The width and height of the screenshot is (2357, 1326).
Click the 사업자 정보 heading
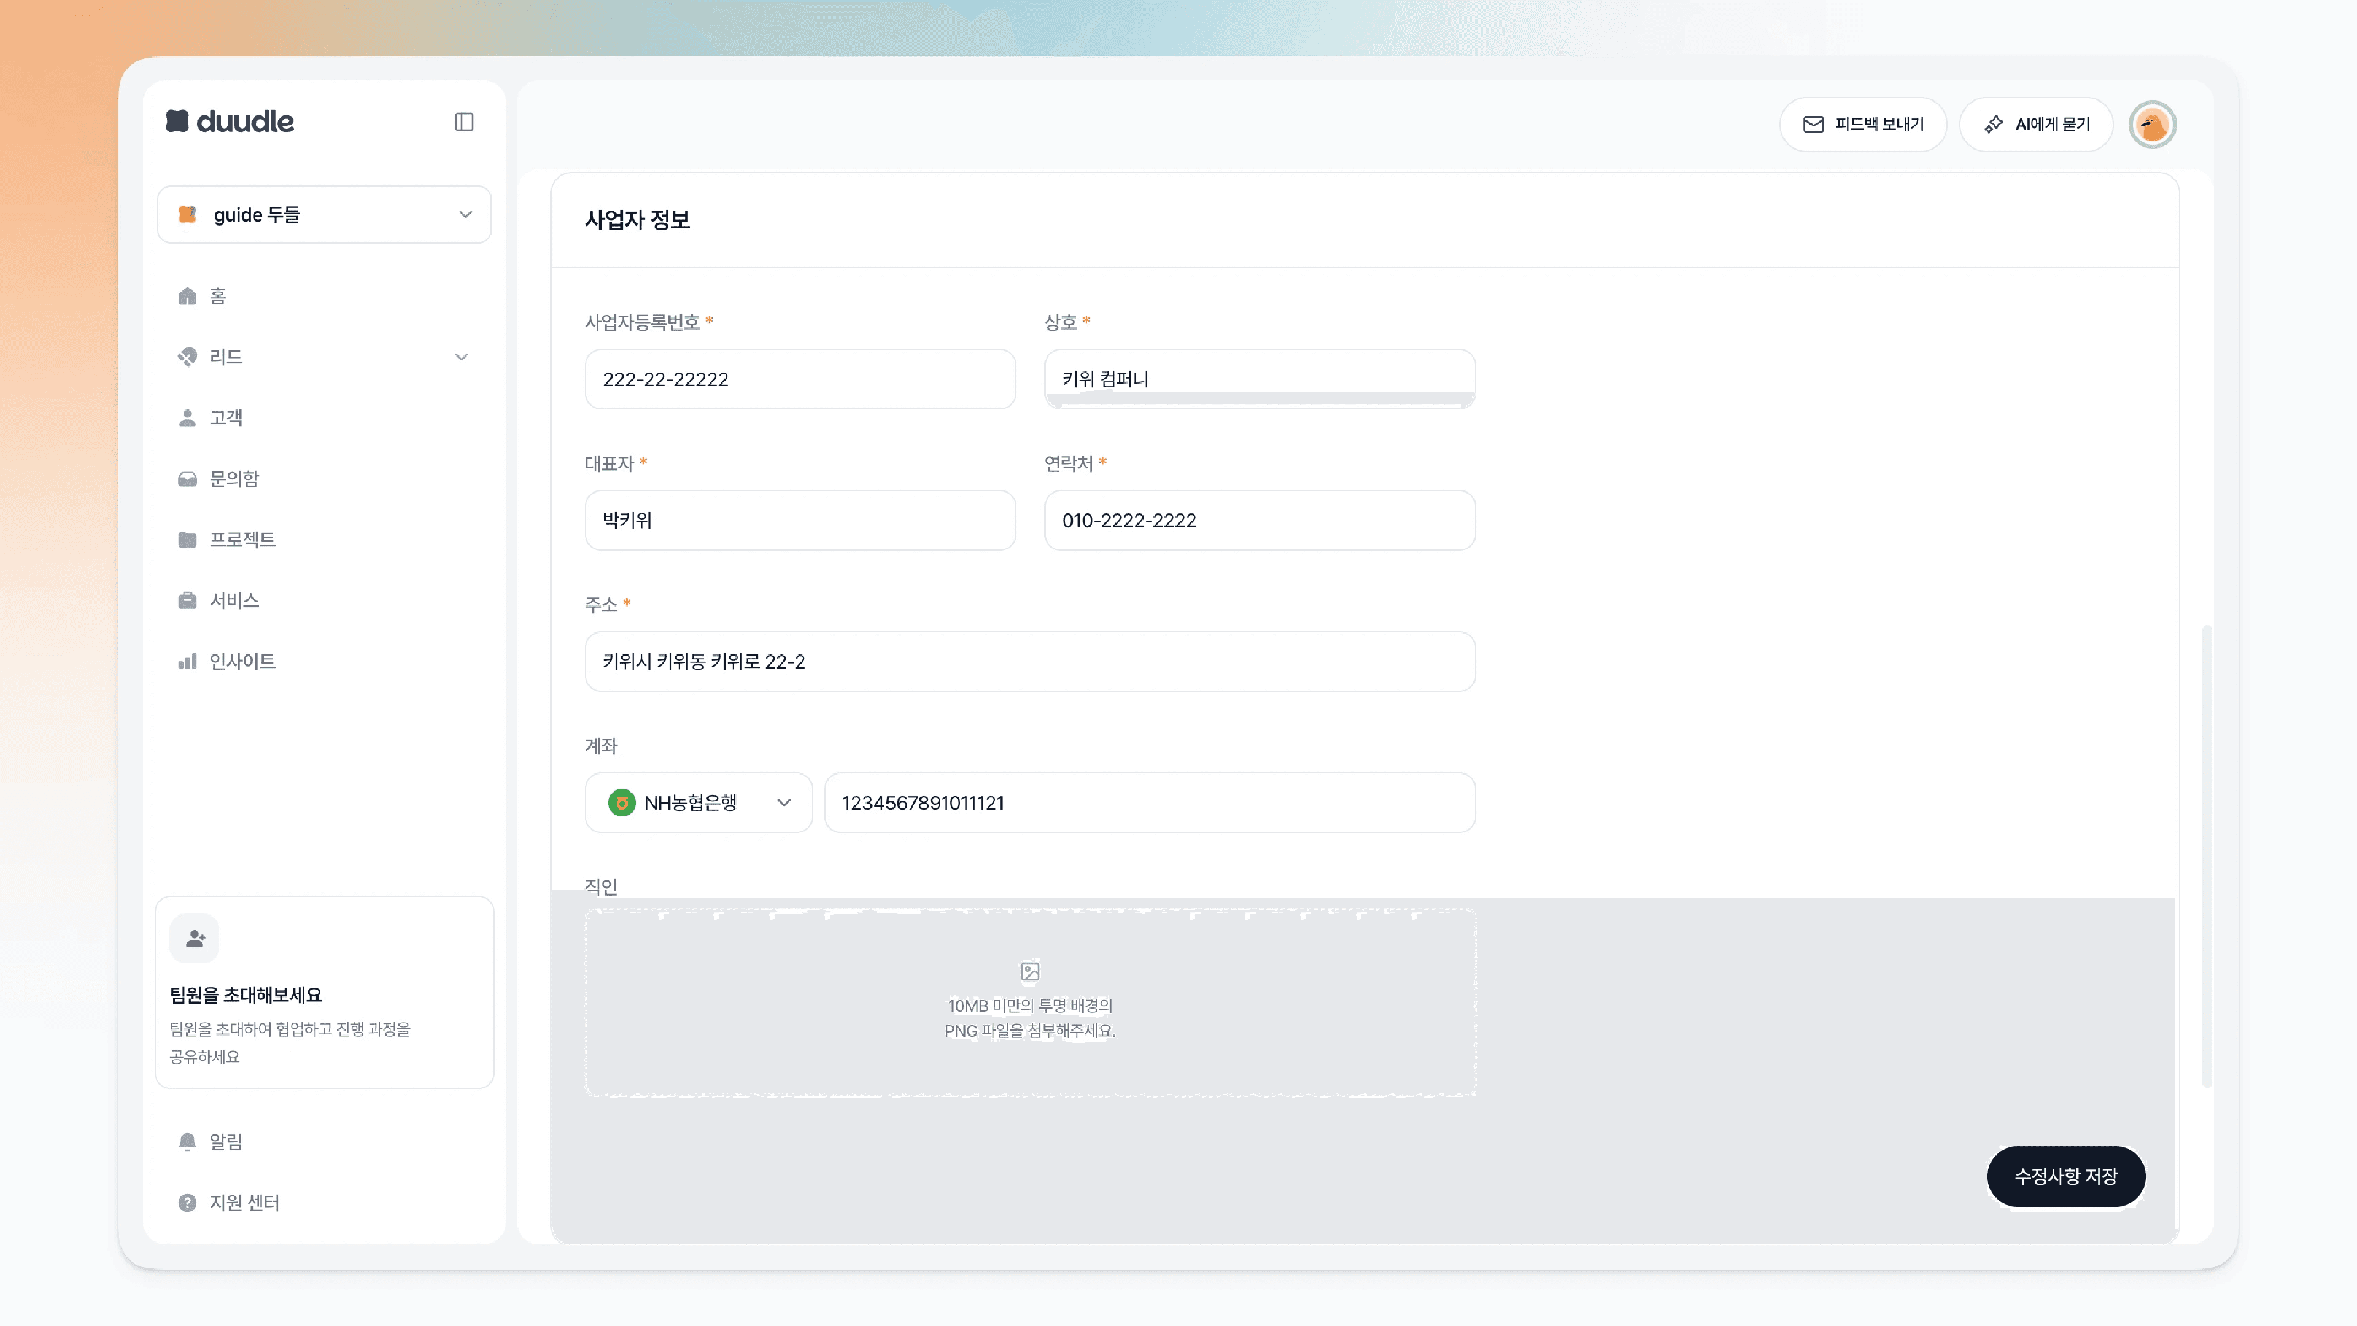(638, 220)
